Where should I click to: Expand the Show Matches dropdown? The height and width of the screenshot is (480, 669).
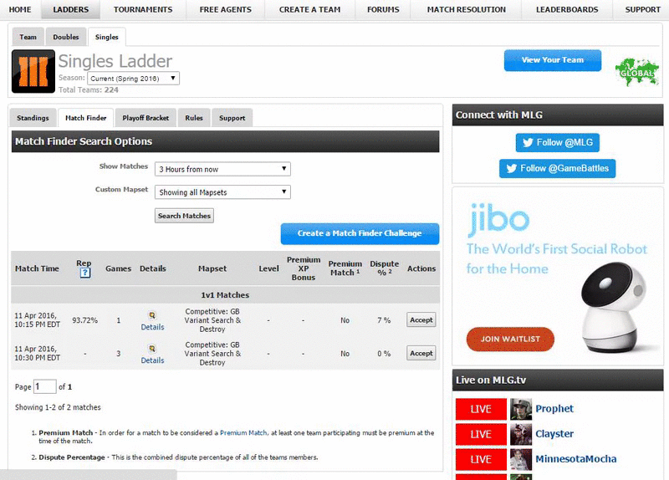click(222, 169)
